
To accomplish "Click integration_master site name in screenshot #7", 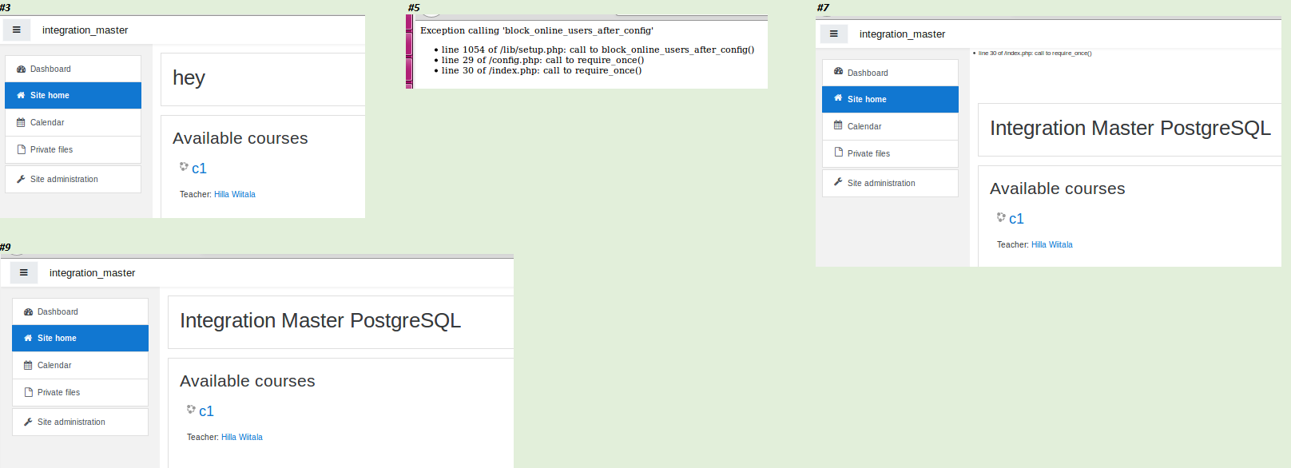I will tap(902, 34).
